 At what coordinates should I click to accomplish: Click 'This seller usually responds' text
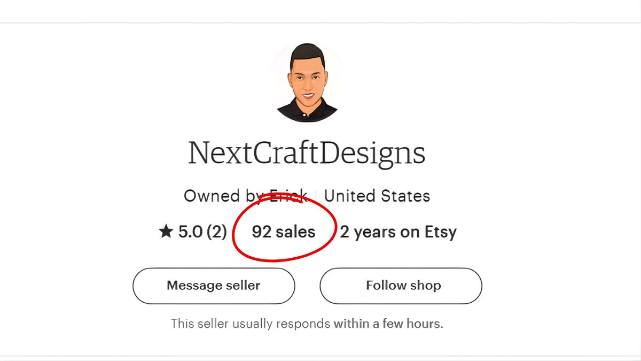click(251, 324)
